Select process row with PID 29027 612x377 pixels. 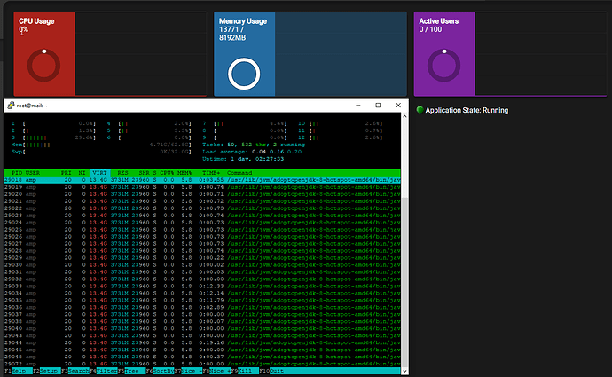(x=202, y=244)
